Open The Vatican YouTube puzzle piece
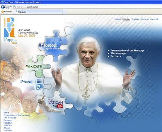162x132 pixels. pos(56,104)
